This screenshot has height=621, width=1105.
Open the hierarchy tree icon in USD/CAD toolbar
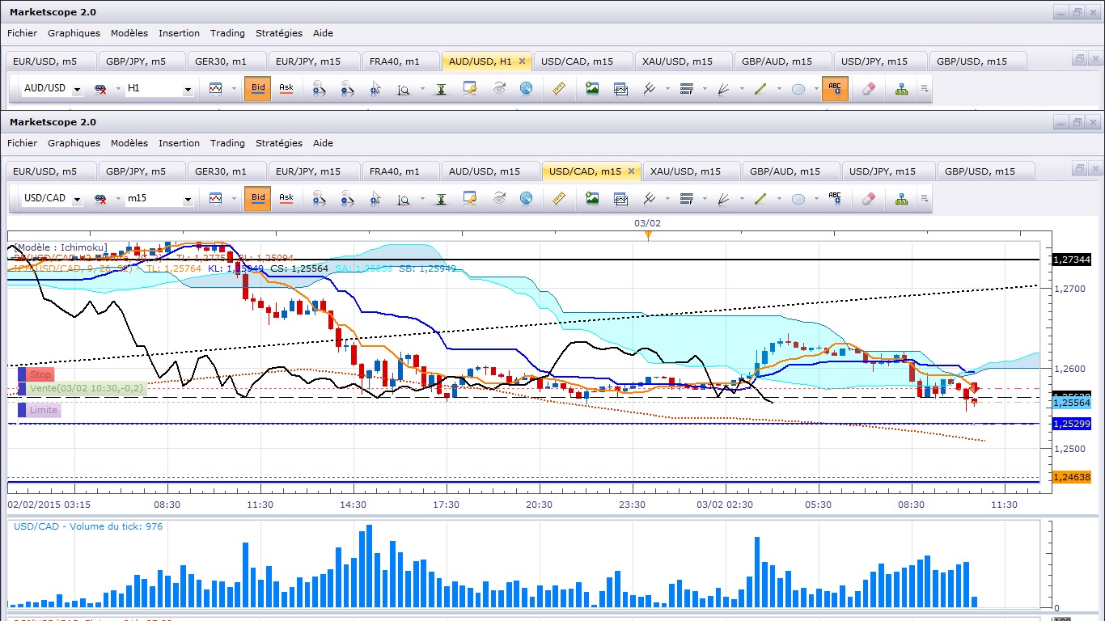[x=902, y=198]
